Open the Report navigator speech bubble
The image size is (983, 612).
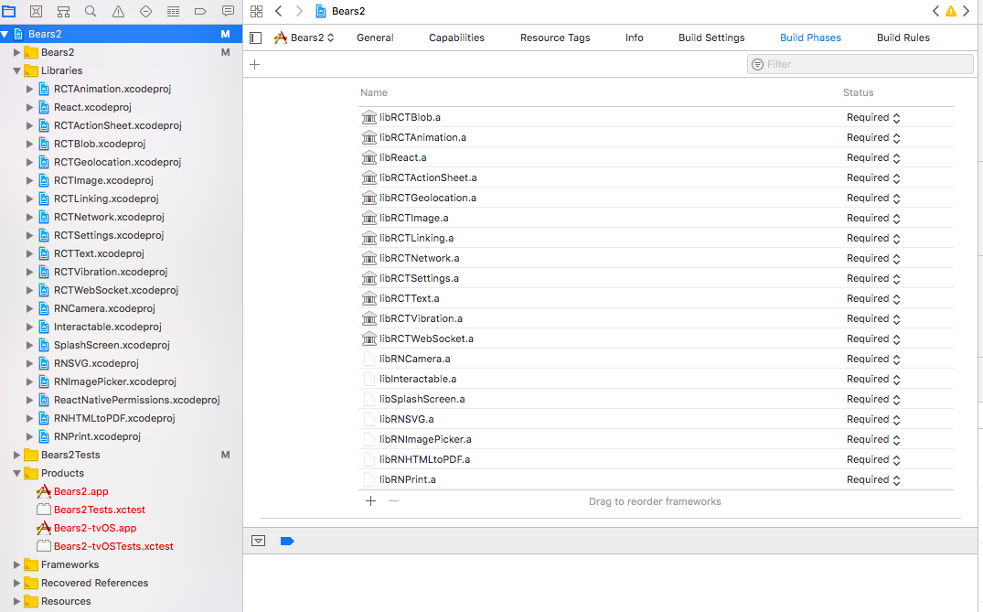click(228, 11)
